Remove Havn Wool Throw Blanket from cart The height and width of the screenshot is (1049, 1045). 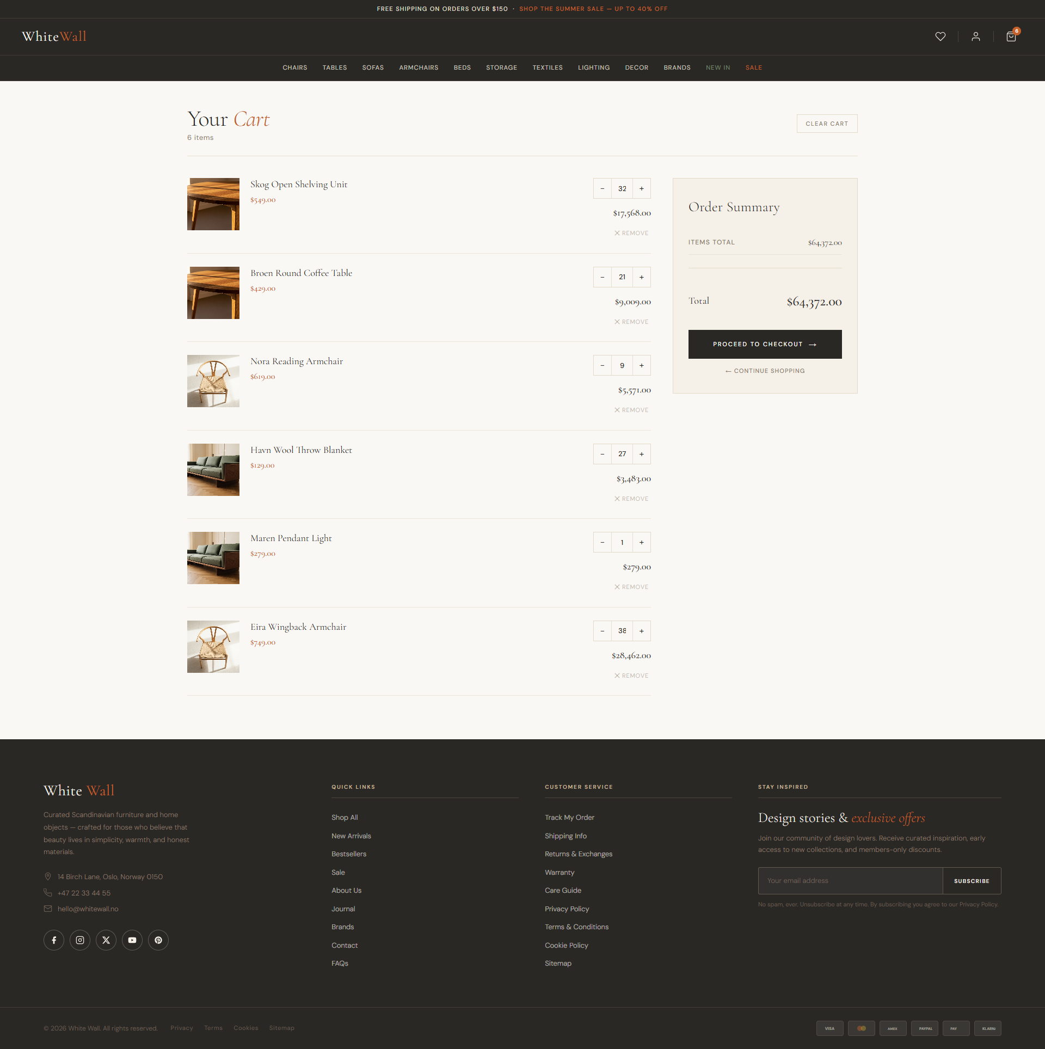coord(631,499)
